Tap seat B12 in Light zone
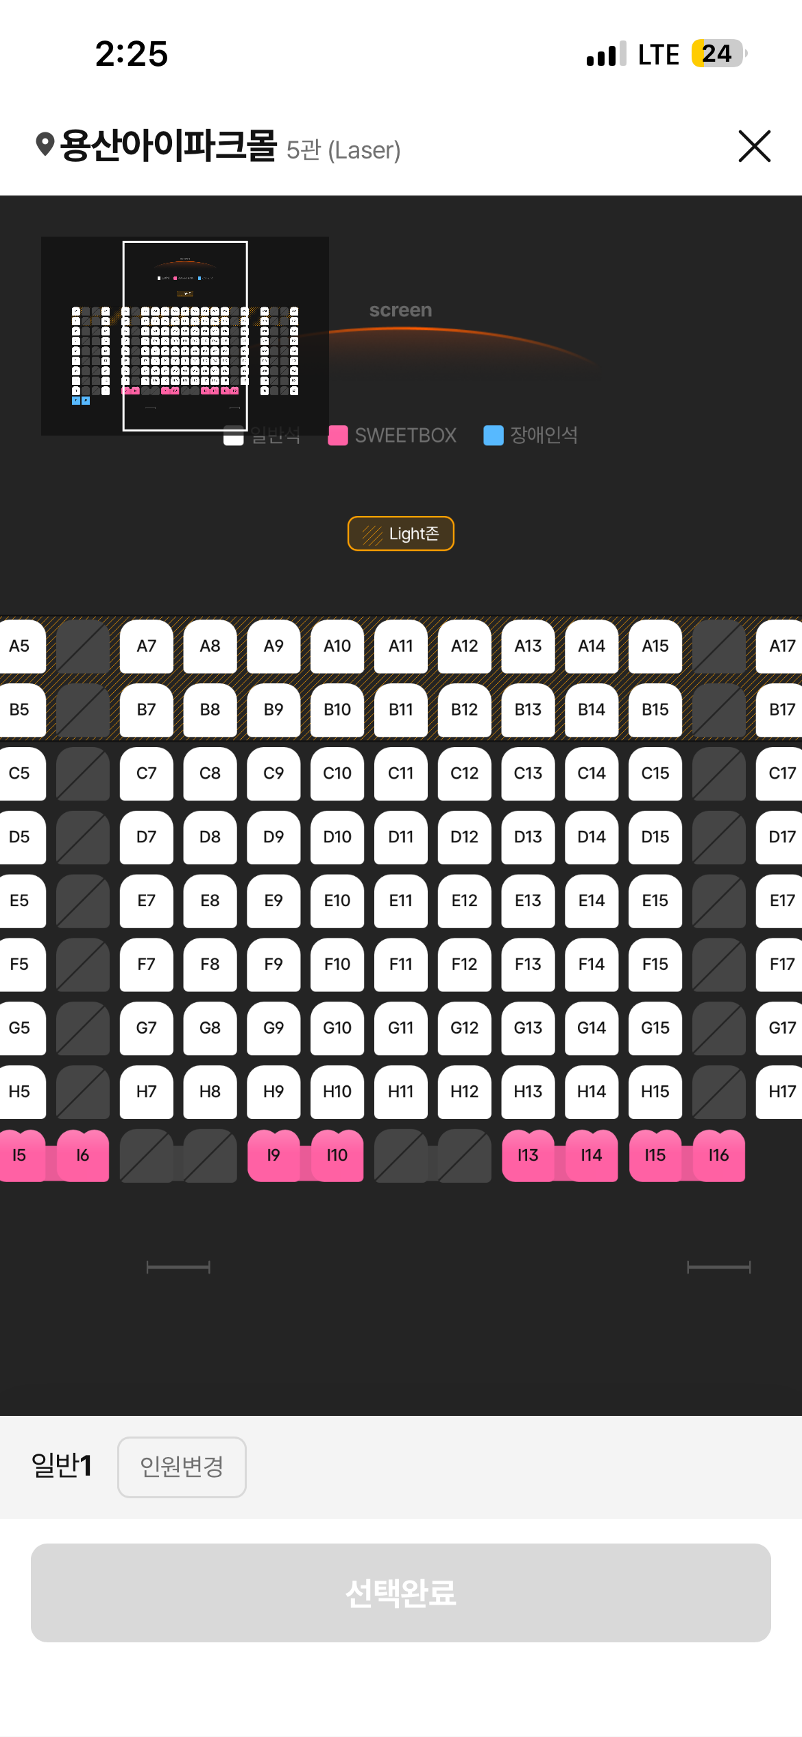 coord(465,710)
